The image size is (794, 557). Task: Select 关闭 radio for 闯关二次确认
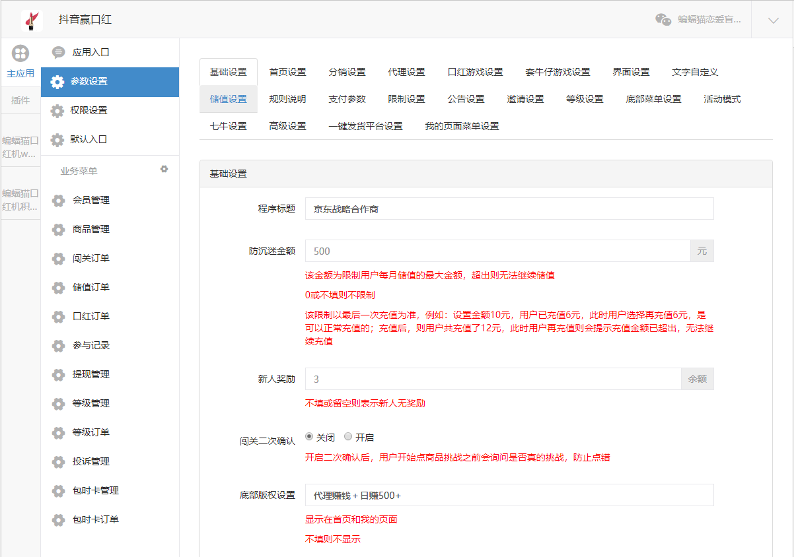[309, 437]
